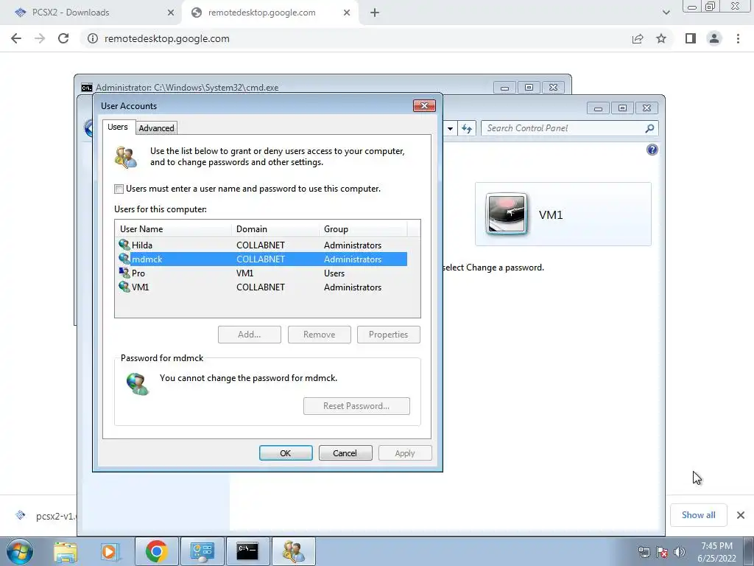
Task: Click Show all downloads button
Action: point(698,515)
